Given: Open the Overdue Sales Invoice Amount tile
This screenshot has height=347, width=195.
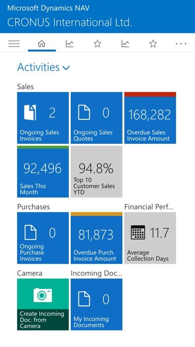Looking at the screenshot, I should tap(150, 118).
